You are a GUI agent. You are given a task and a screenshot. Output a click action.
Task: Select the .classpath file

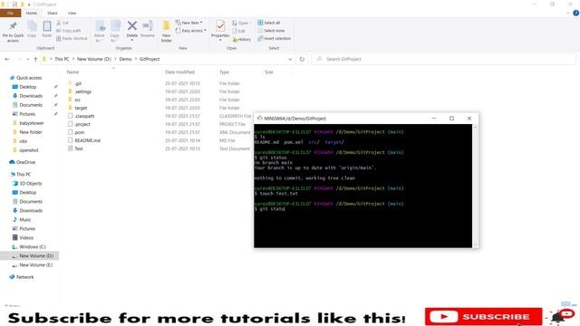pos(84,116)
